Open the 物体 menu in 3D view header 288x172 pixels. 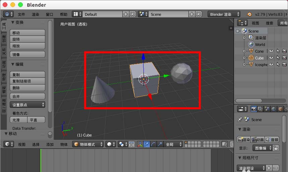tap(64, 145)
